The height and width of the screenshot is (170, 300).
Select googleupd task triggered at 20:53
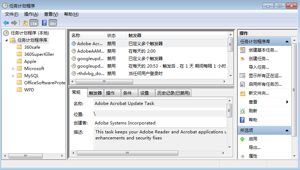149,66
